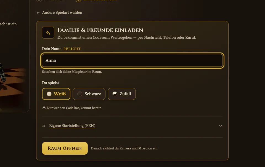Screen dimensions: 265x167
Task: Click the PFLICHT label next to Dein Name
Action: tap(72, 49)
